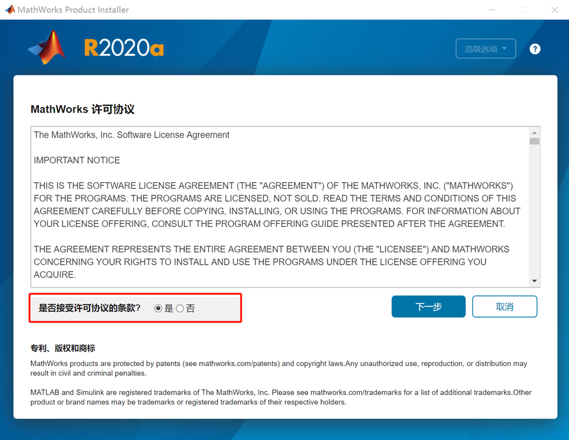Minimize the installer window

[x=492, y=10]
